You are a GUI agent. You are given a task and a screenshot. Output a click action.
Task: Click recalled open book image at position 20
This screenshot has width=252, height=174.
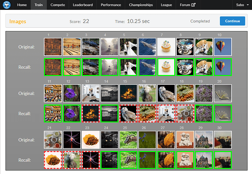[x=223, y=114]
